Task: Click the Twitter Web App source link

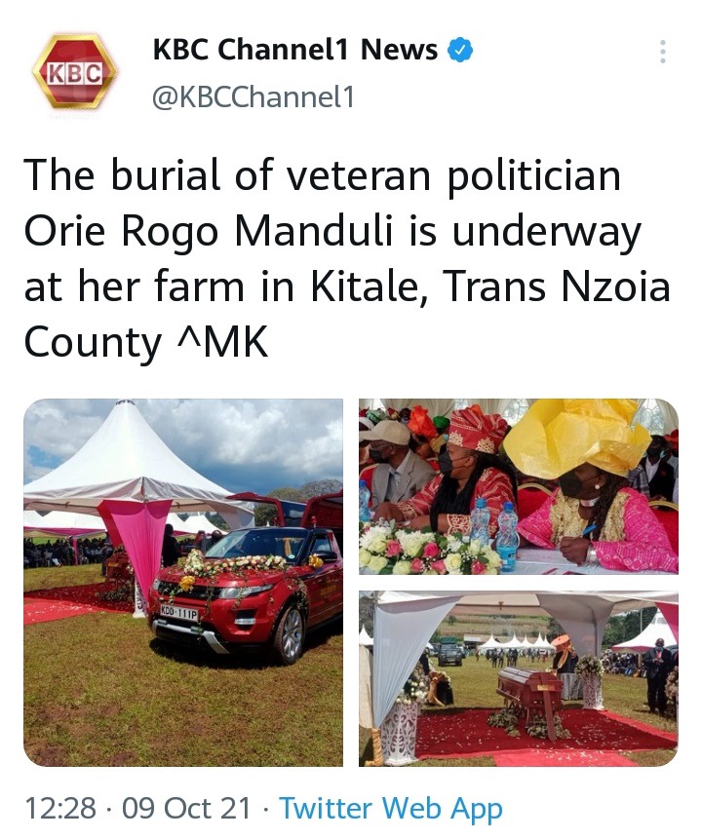Action: coord(391,808)
